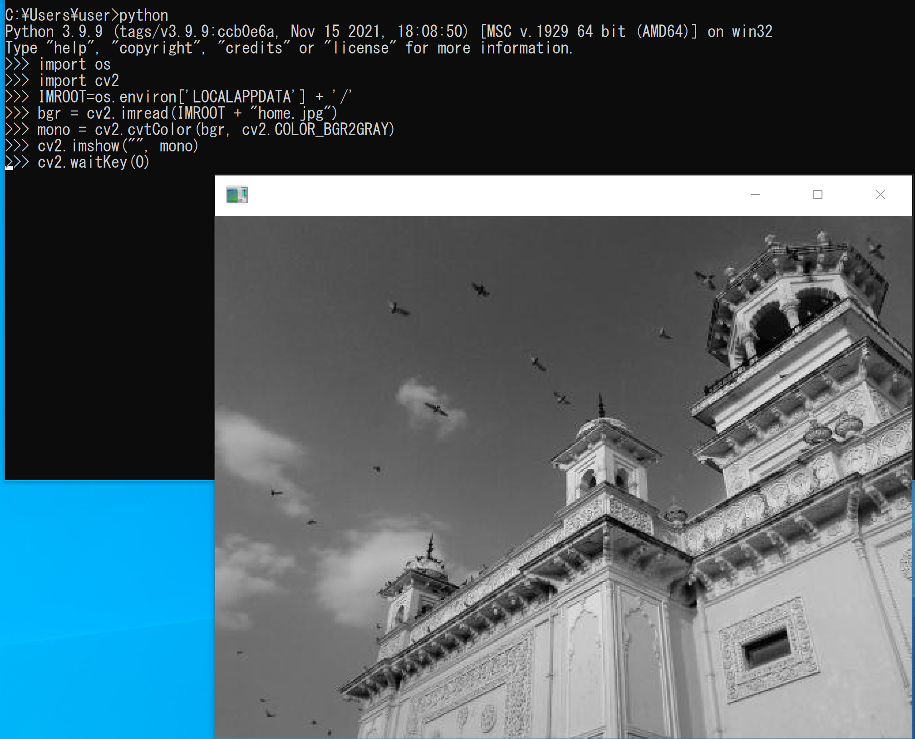915x739 pixels.
Task: Click the 'Type "help", "copyright"' information line
Action: tap(289, 48)
